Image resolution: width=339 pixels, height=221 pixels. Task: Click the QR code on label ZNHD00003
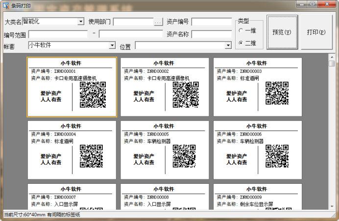(277, 93)
